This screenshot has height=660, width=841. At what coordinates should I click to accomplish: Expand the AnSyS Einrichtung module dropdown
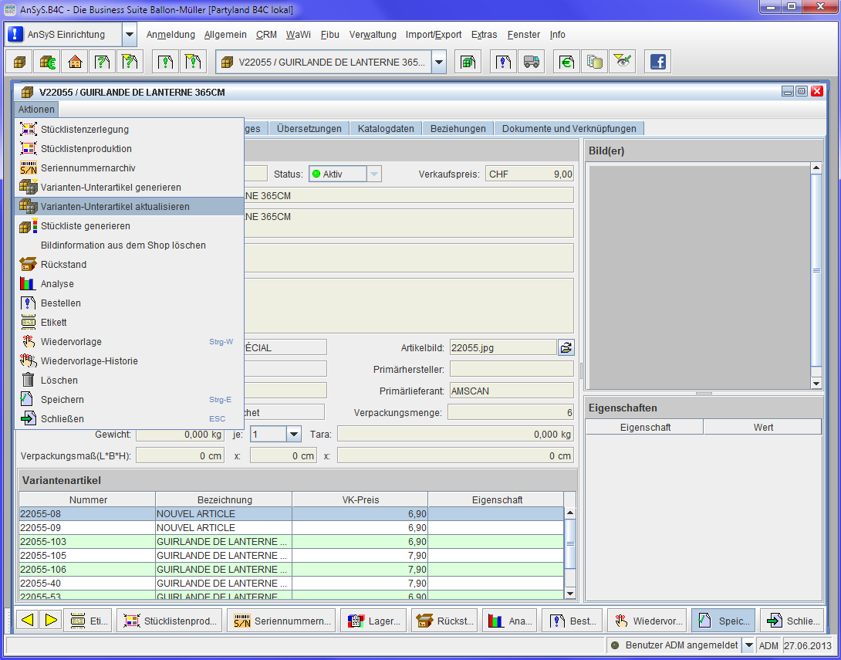130,35
